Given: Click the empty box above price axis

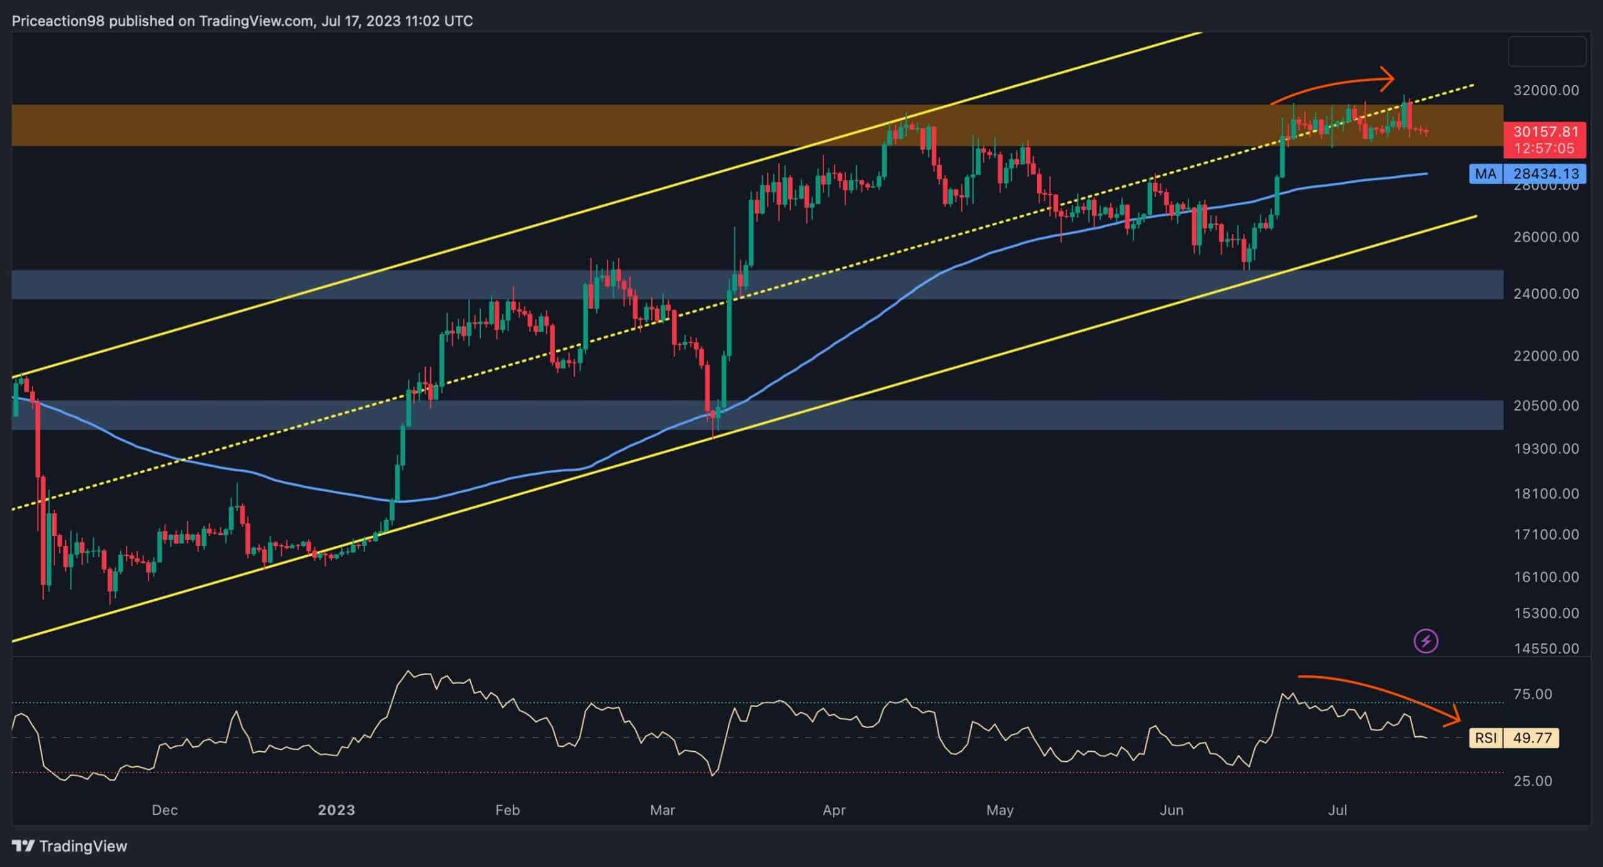Looking at the screenshot, I should (x=1547, y=51).
